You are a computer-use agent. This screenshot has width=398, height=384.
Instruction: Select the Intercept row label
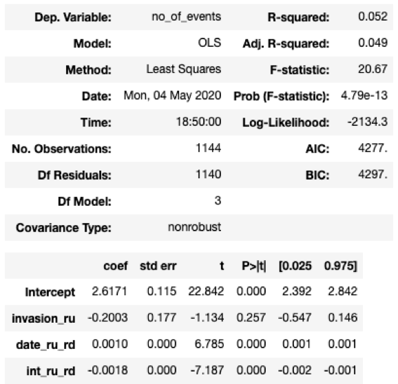[50, 292]
